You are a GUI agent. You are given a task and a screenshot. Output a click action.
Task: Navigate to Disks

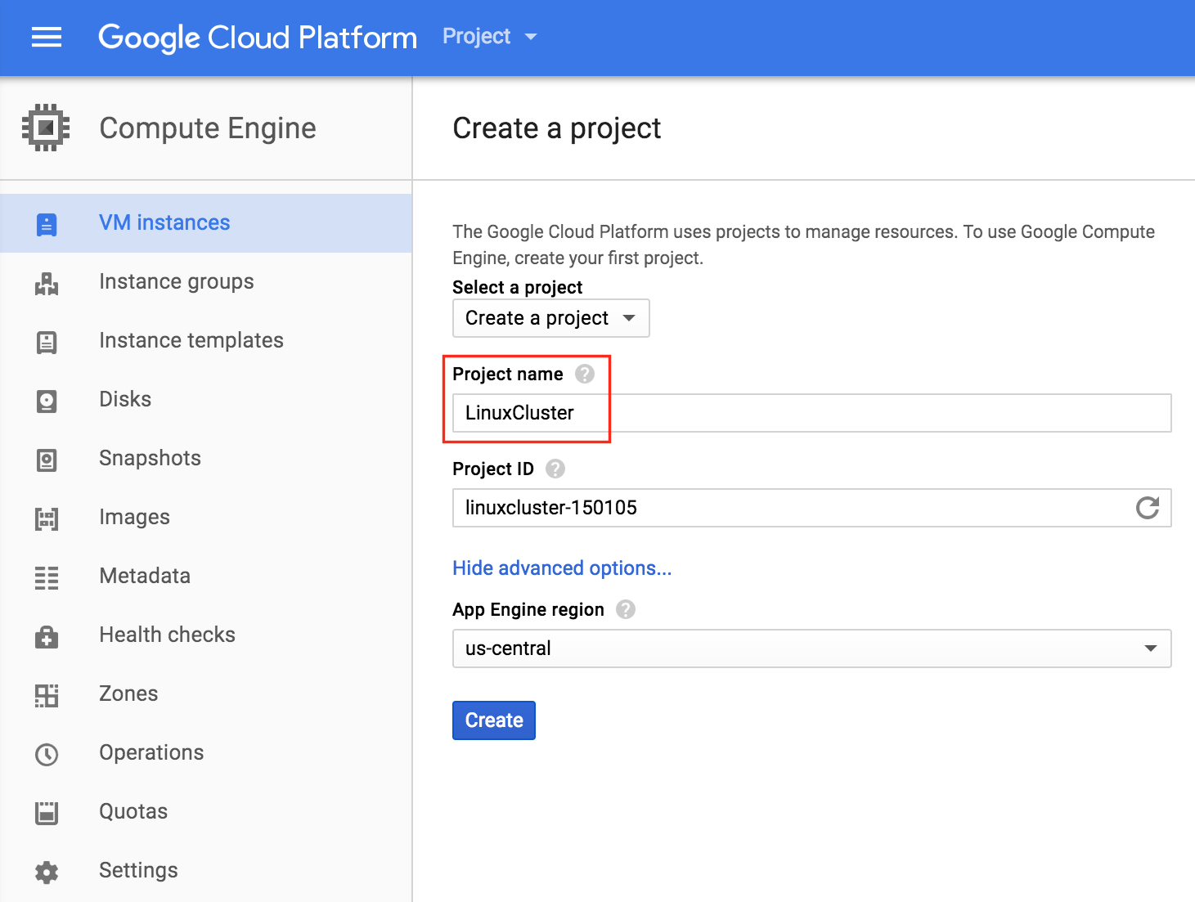[206, 400]
